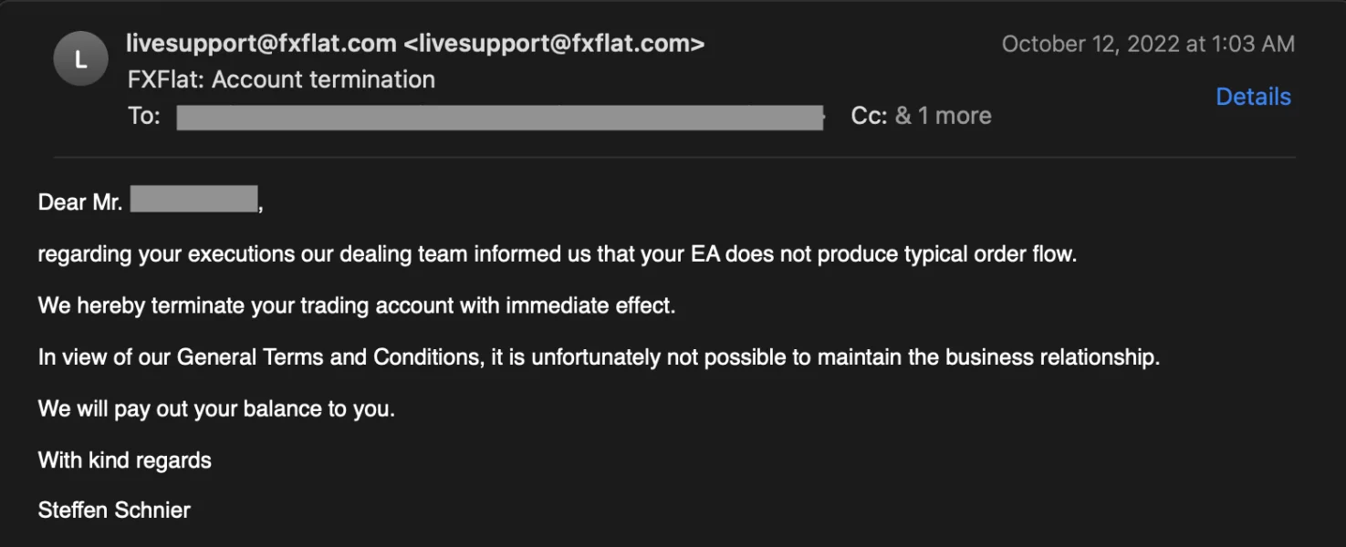Viewport: 1346px width, 547px height.
Task: Click the line about EA order flow
Action: pyautogui.click(x=557, y=254)
